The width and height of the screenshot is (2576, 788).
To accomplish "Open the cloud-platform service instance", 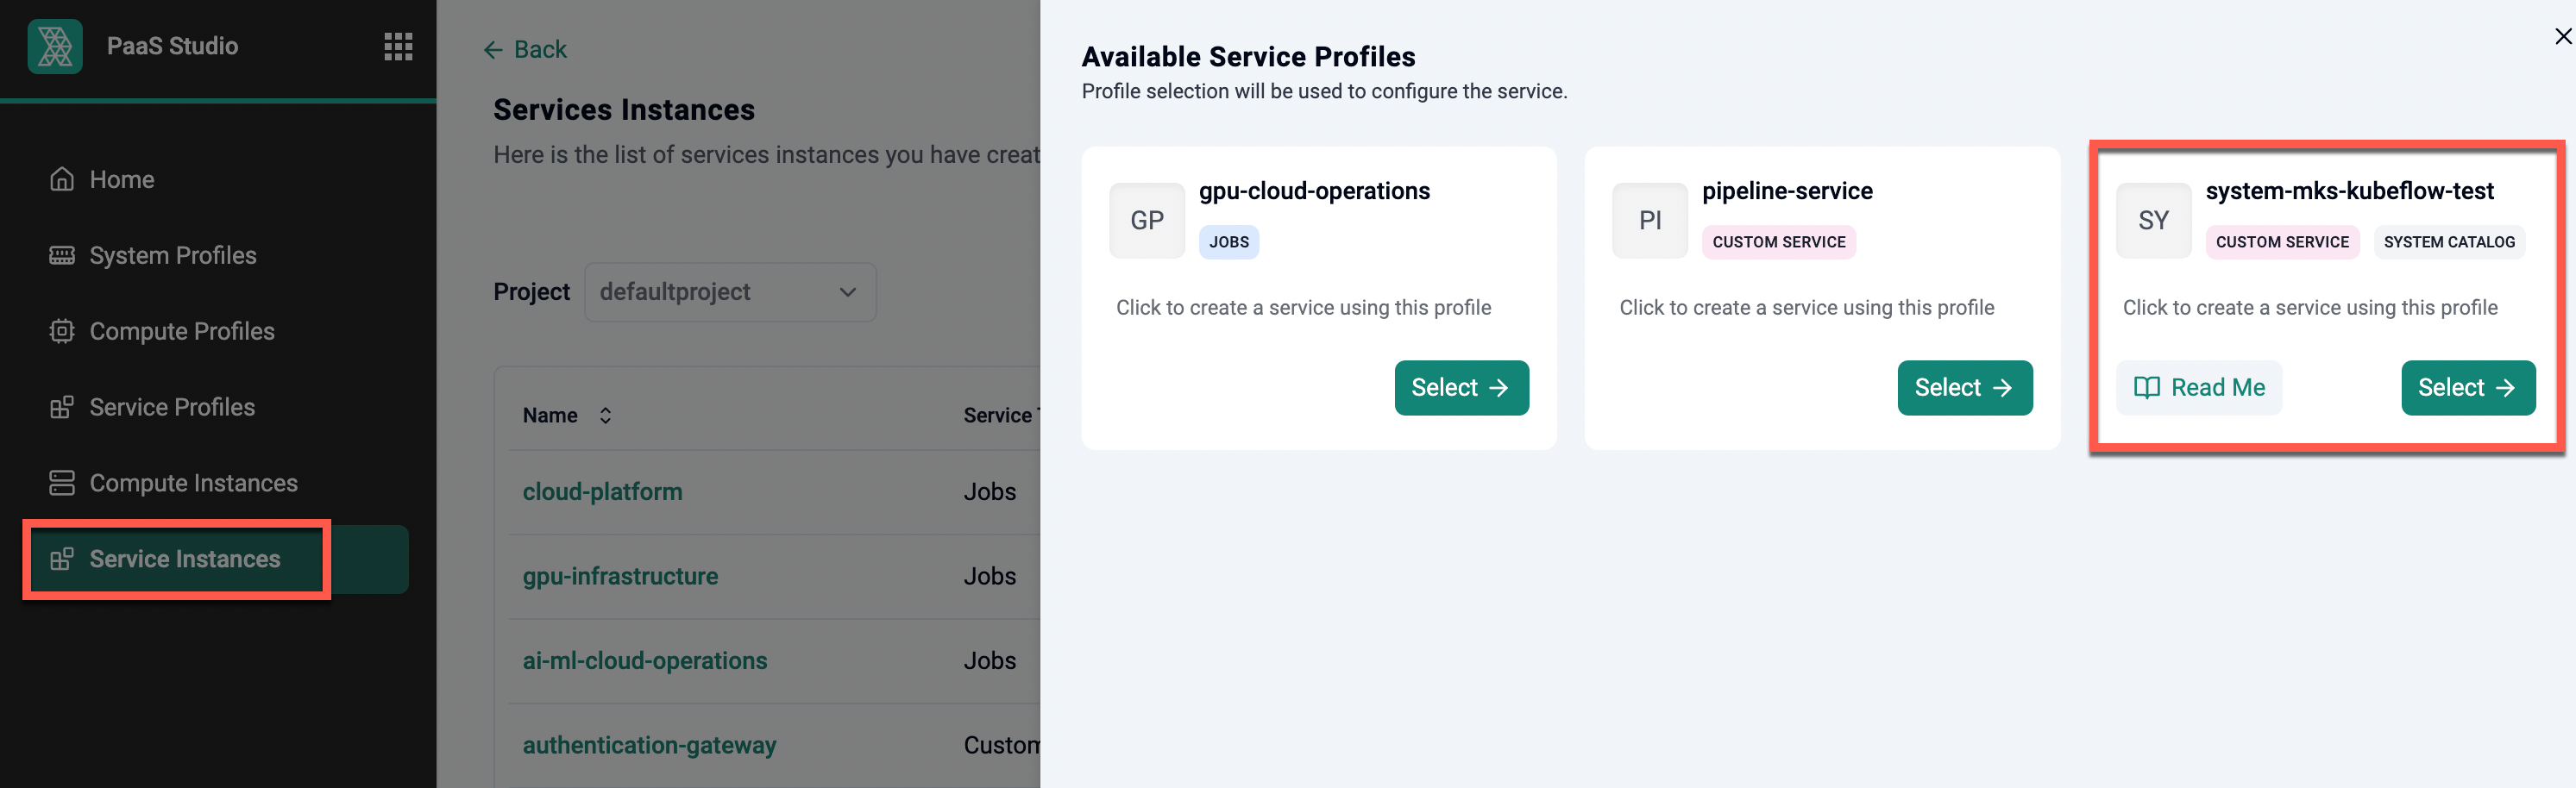I will 602,492.
